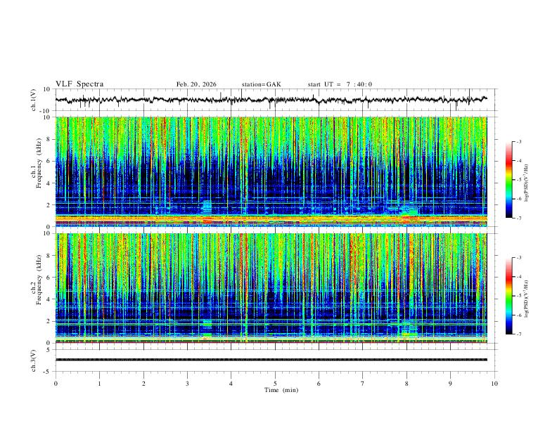Click the "-3" label on the ch.1 color scale
Screen dimensions: 557x430
point(519,142)
